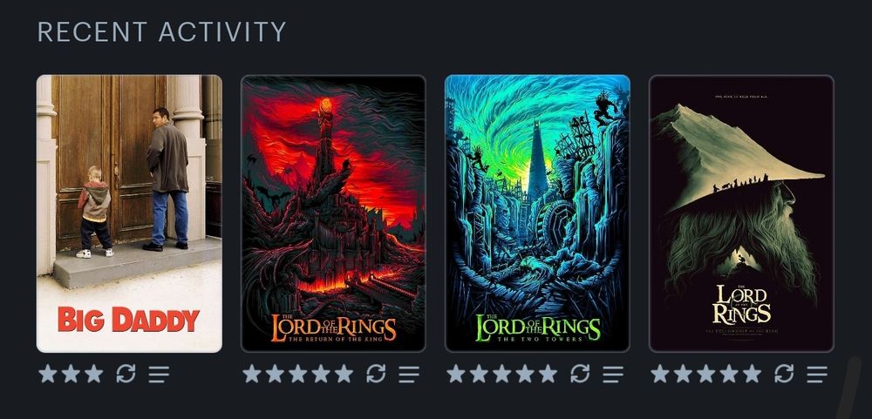The height and width of the screenshot is (419, 872).
Task: Open the Big Daddy poster
Action: 129,213
